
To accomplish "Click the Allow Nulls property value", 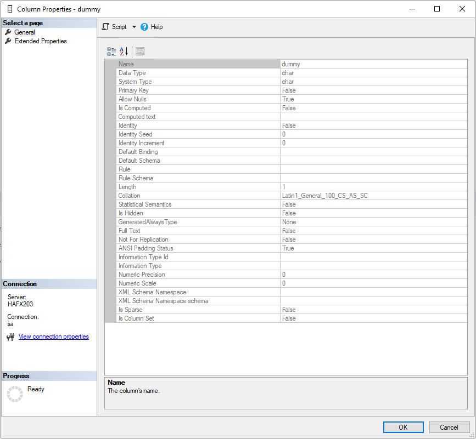I will click(373, 99).
